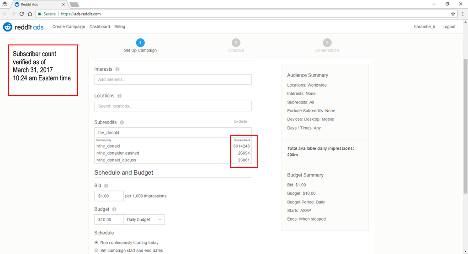The width and height of the screenshot is (468, 254).
Task: Click the secure padlock icon
Action: tap(39, 14)
